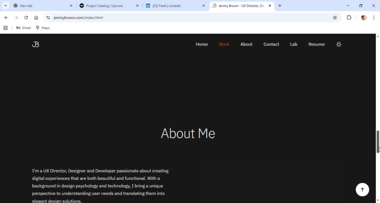
Task: Go to the Work section link
Action: [x=224, y=44]
